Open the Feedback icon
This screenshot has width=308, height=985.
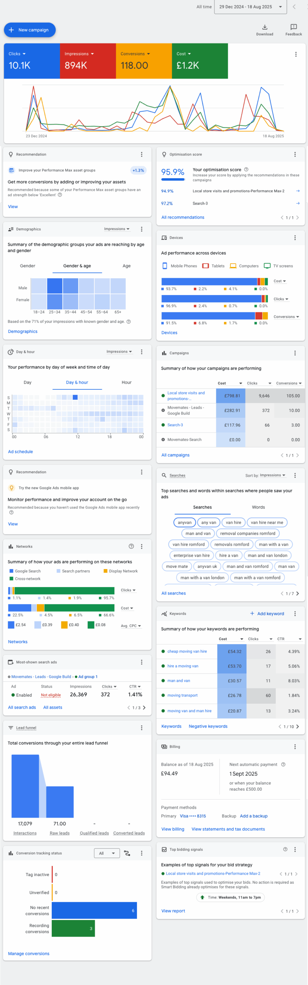click(x=293, y=27)
